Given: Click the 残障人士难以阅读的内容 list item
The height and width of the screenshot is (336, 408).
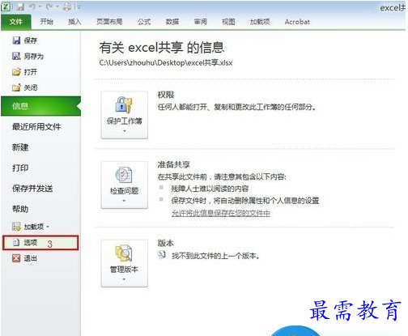Looking at the screenshot, I should [x=210, y=189].
